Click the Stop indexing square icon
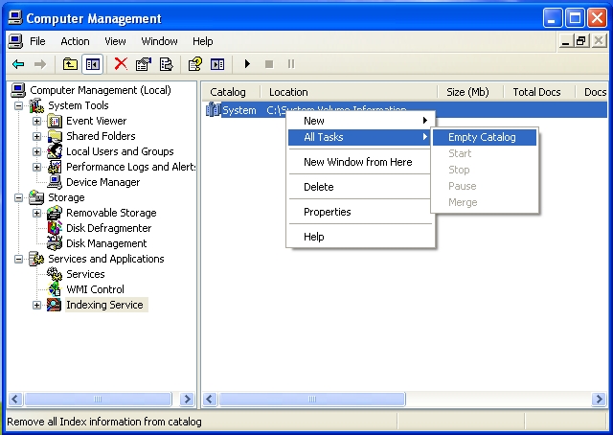This screenshot has width=613, height=435. [x=269, y=64]
